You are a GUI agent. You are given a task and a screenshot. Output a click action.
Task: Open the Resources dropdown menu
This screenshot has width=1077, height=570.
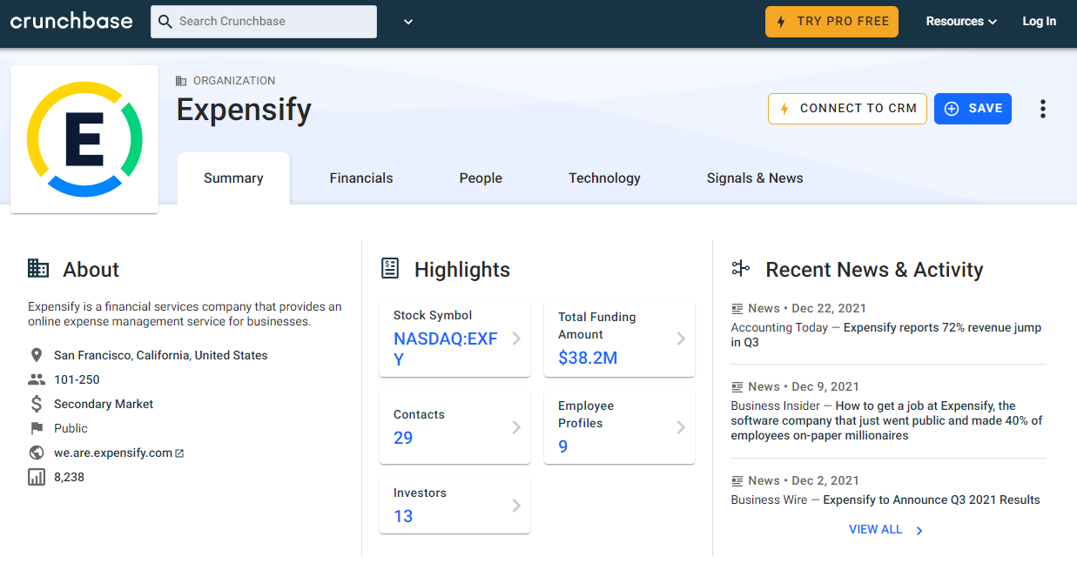[961, 22]
